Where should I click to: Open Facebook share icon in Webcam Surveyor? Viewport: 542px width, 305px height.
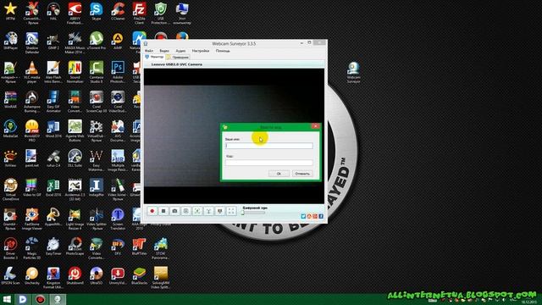pyautogui.click(x=321, y=216)
